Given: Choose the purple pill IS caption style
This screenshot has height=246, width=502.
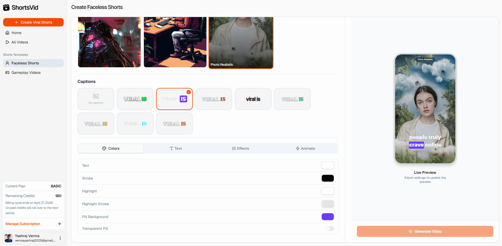Looking at the screenshot, I should tap(174, 99).
